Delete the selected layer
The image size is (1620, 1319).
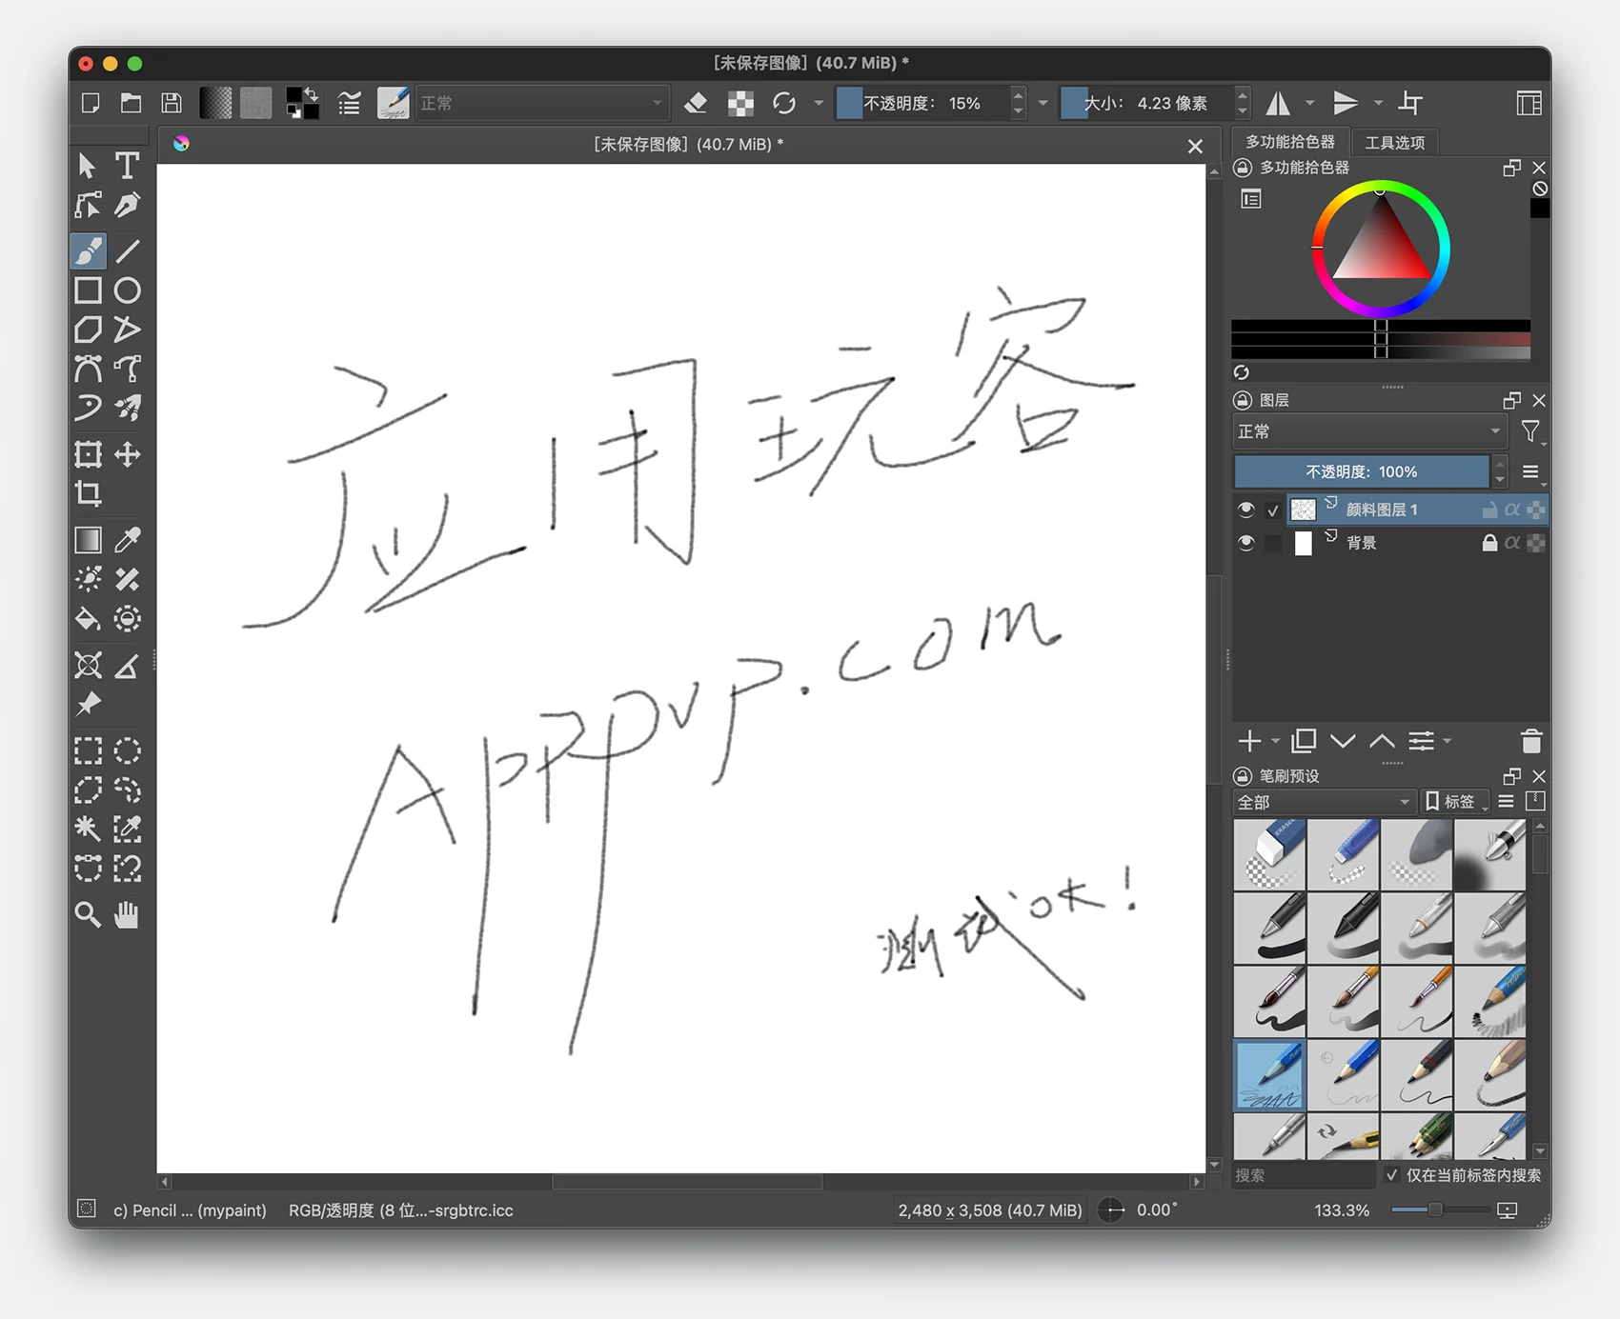click(1530, 741)
